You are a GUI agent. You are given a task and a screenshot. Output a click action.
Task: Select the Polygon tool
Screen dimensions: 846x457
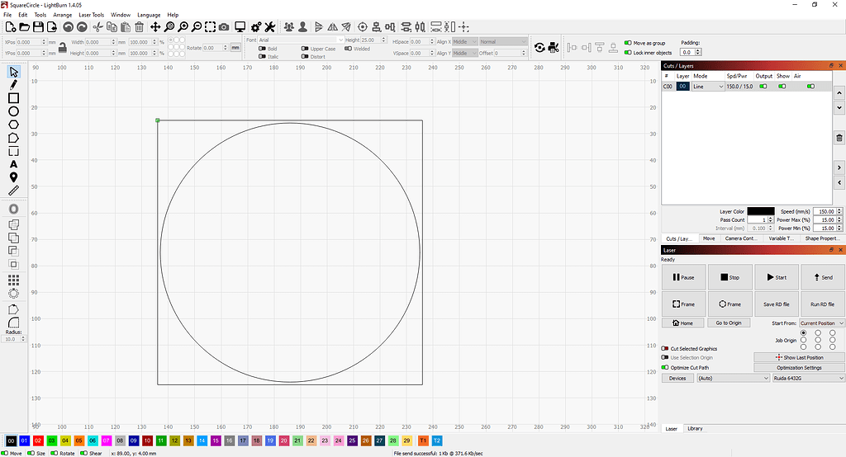click(x=13, y=125)
